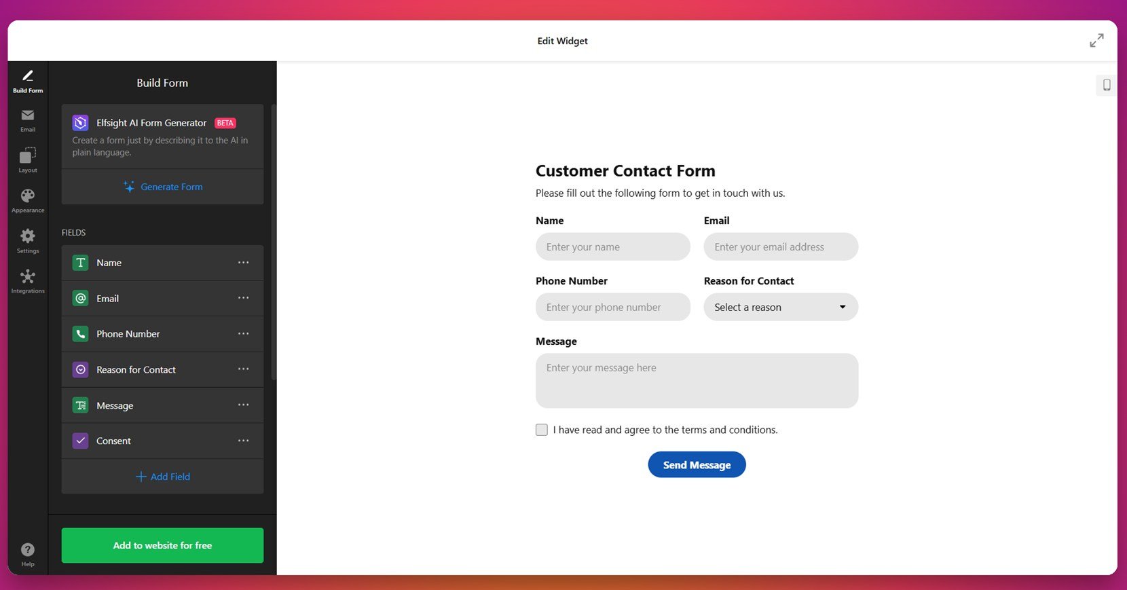This screenshot has height=590, width=1127.
Task: Open options menu for Name field
Action: pos(244,263)
